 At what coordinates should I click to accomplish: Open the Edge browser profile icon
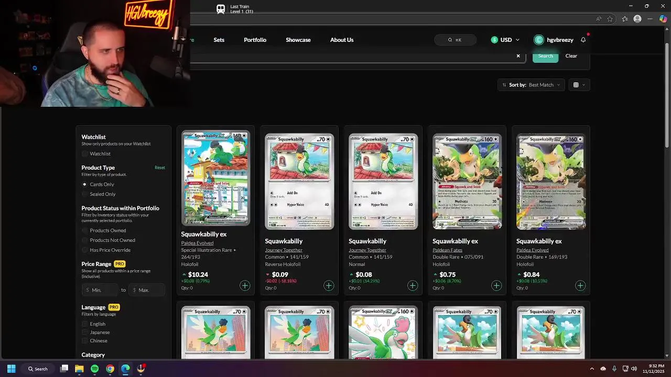click(637, 19)
